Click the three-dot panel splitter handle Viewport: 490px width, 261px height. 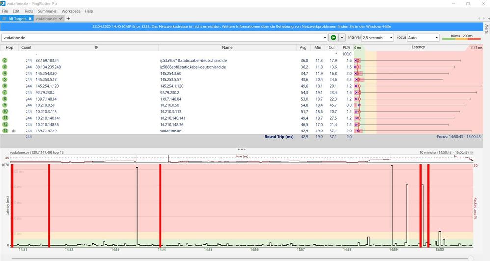242,149
